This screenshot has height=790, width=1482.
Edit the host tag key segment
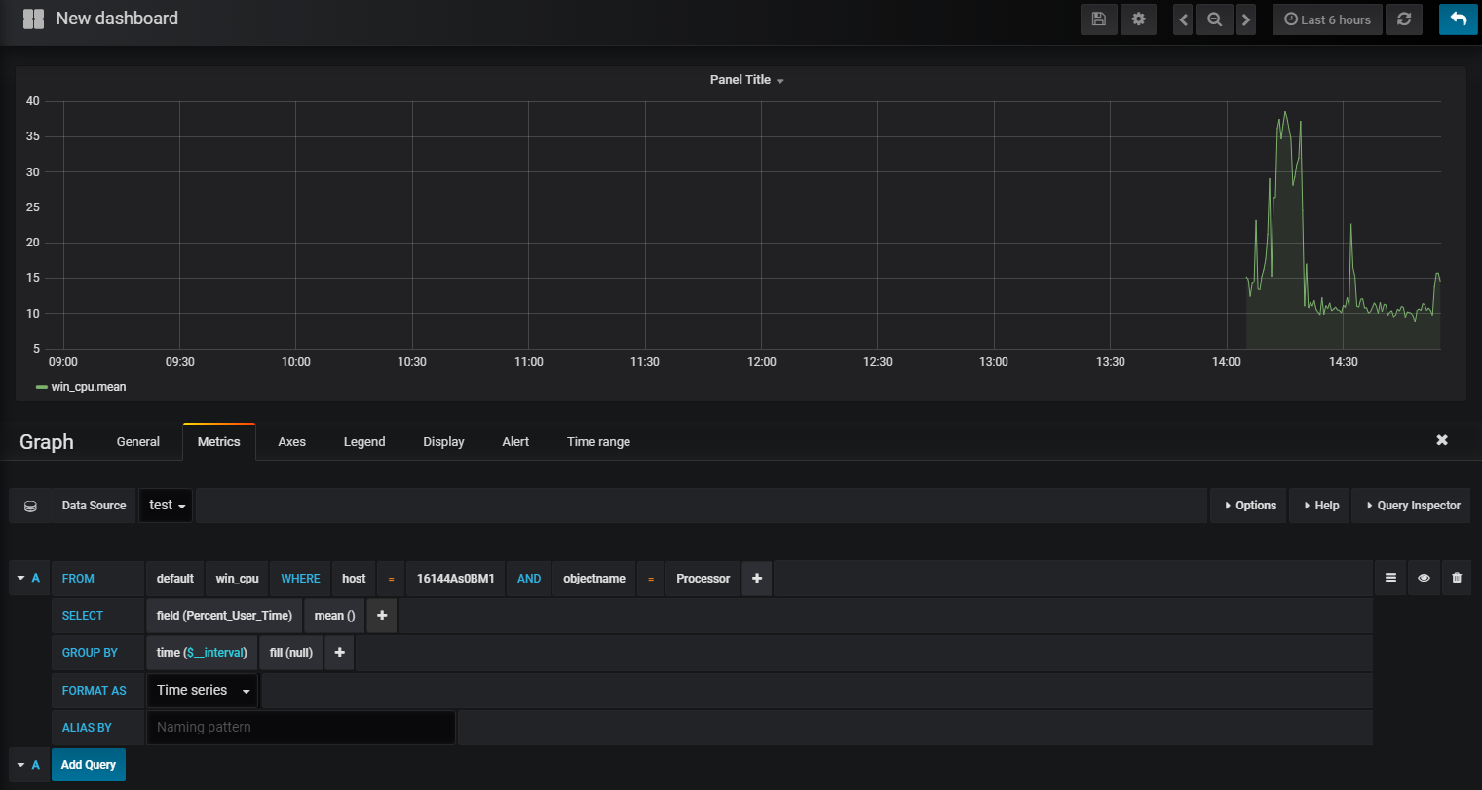(x=354, y=578)
